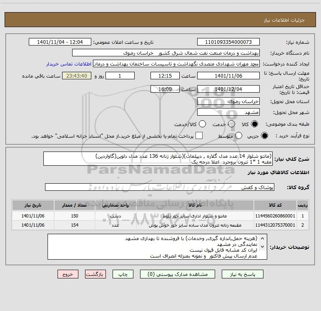
Task: Select the کالا radio button
Action: click(x=254, y=124)
